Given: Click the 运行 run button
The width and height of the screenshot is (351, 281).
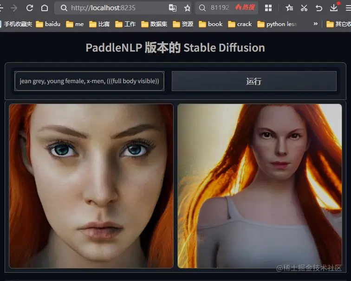Looking at the screenshot, I should [x=254, y=81].
